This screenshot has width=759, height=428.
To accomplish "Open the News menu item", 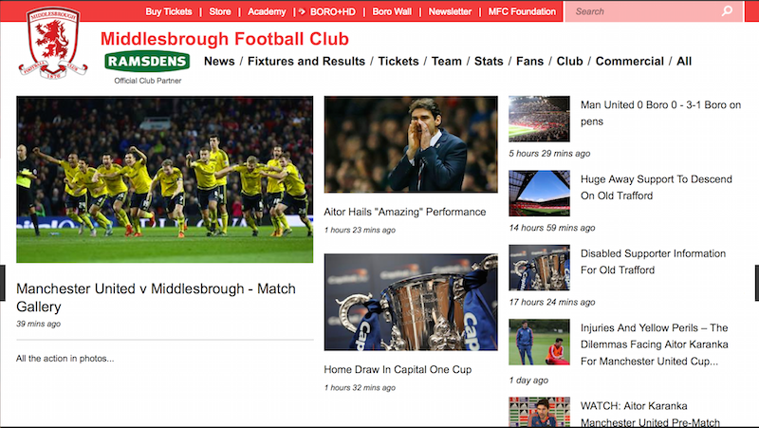I will 219,62.
